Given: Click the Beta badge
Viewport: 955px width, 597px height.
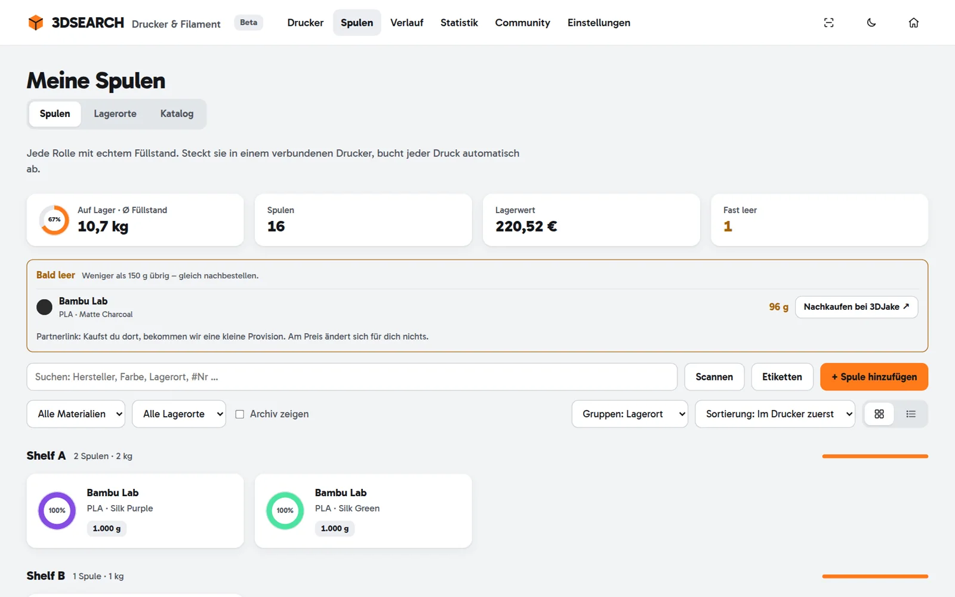Looking at the screenshot, I should (249, 23).
